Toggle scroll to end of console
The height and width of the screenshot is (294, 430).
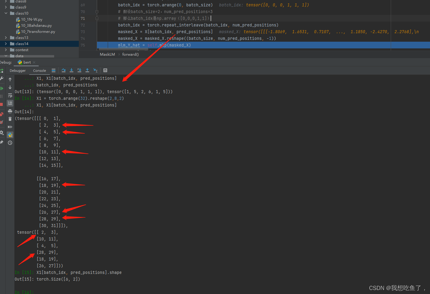10,103
